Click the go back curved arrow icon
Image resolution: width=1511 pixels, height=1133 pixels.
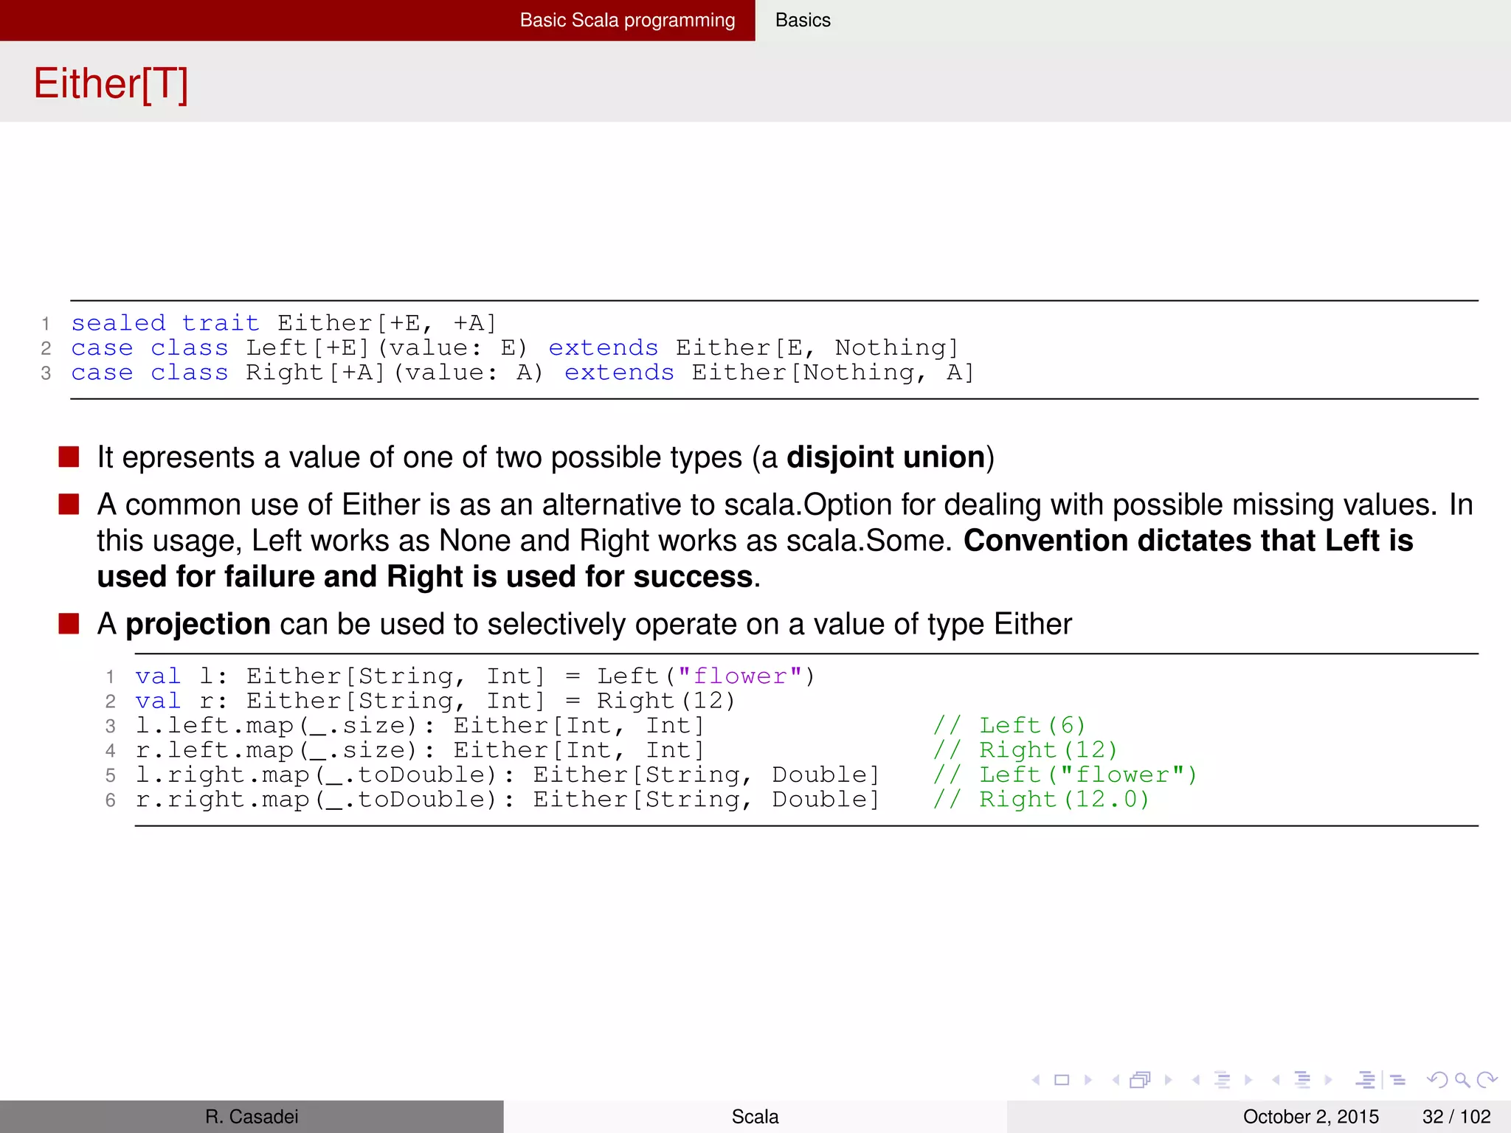(1437, 1080)
